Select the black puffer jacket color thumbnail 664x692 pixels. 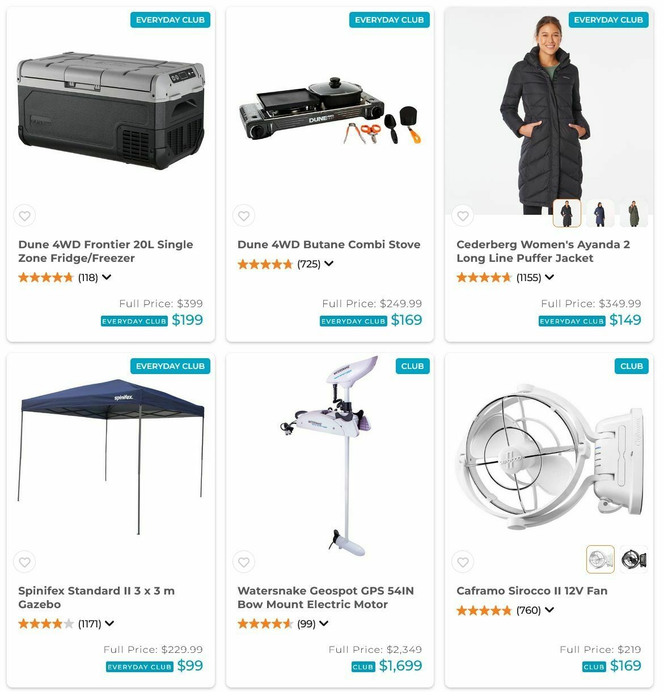[567, 213]
